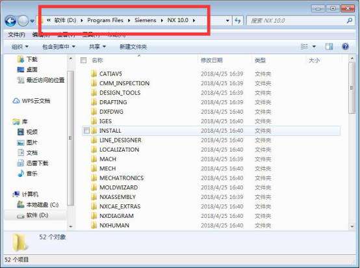
Task: Open the blue Help question mark icon
Action: click(345, 47)
